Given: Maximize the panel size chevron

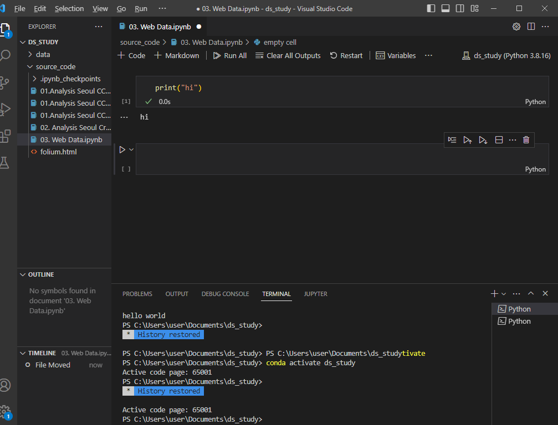Looking at the screenshot, I should pos(531,293).
